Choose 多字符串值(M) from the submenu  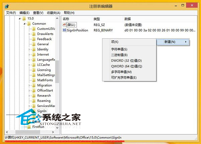(129, 72)
